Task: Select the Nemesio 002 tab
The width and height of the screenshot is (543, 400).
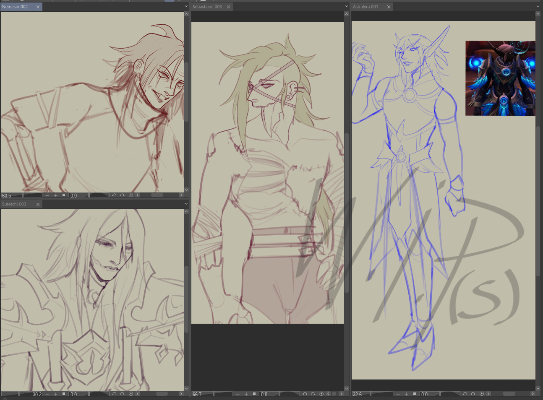Action: click(x=15, y=7)
